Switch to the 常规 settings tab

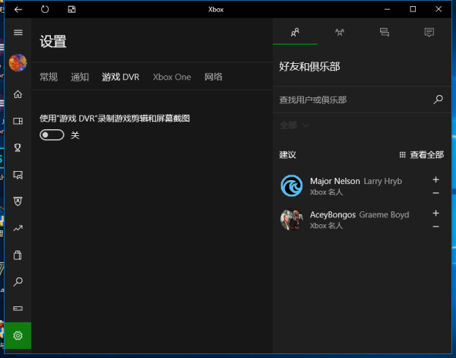[x=49, y=77]
